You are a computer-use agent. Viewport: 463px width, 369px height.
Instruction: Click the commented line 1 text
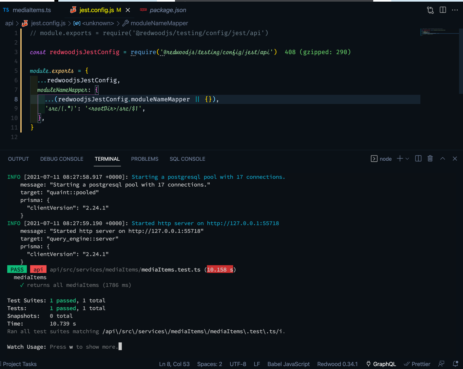pos(149,33)
